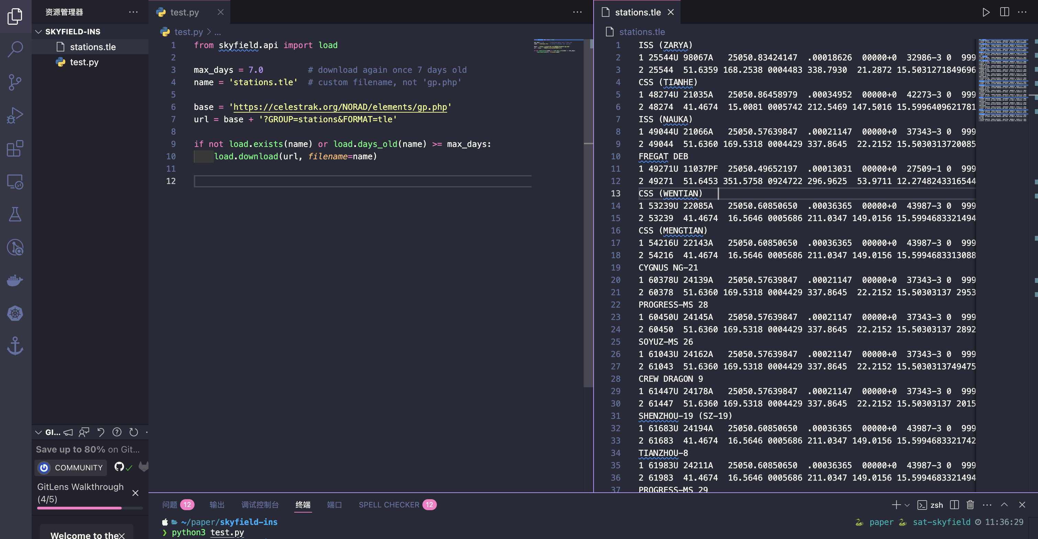Open the Extensions view
This screenshot has width=1038, height=539.
coord(15,149)
